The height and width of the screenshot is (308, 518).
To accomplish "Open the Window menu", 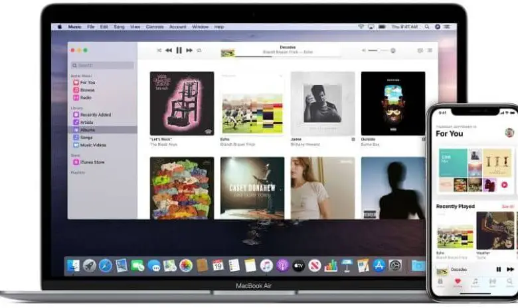I will click(200, 27).
